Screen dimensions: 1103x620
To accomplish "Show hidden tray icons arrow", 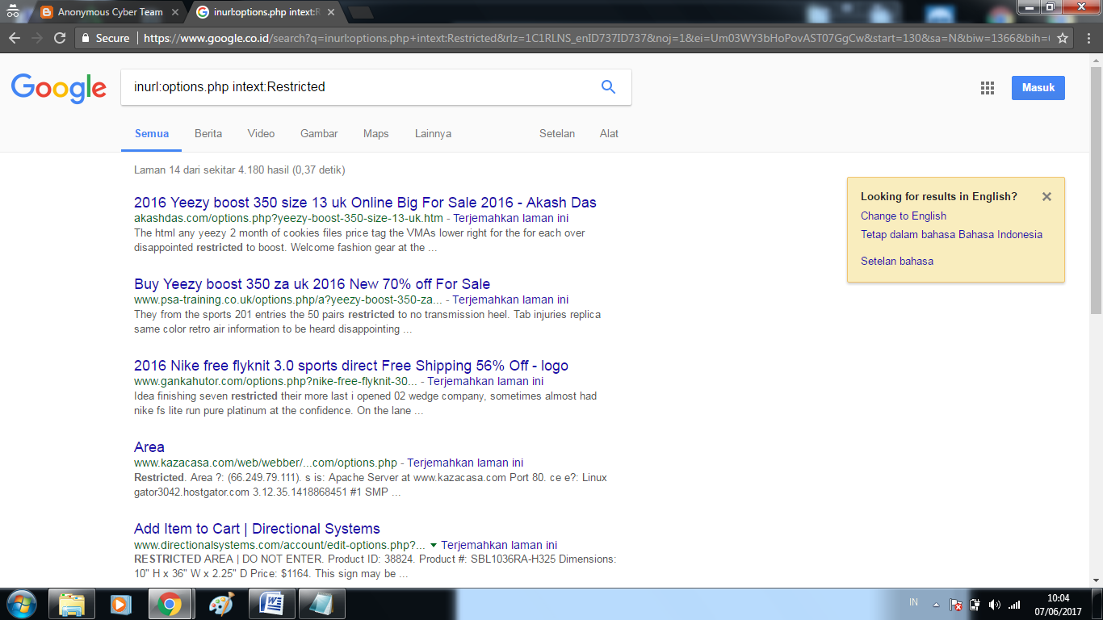I will point(935,605).
